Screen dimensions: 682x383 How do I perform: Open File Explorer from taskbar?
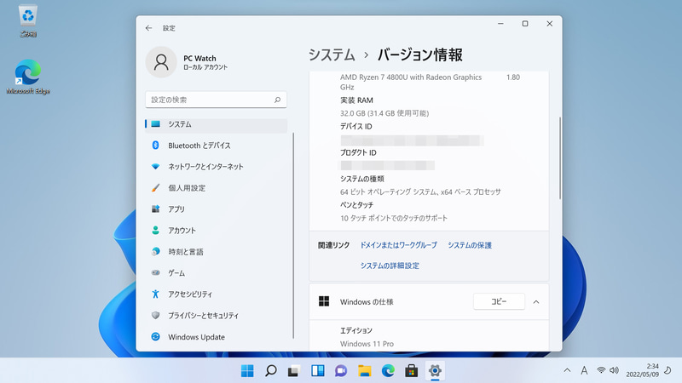coord(365,371)
